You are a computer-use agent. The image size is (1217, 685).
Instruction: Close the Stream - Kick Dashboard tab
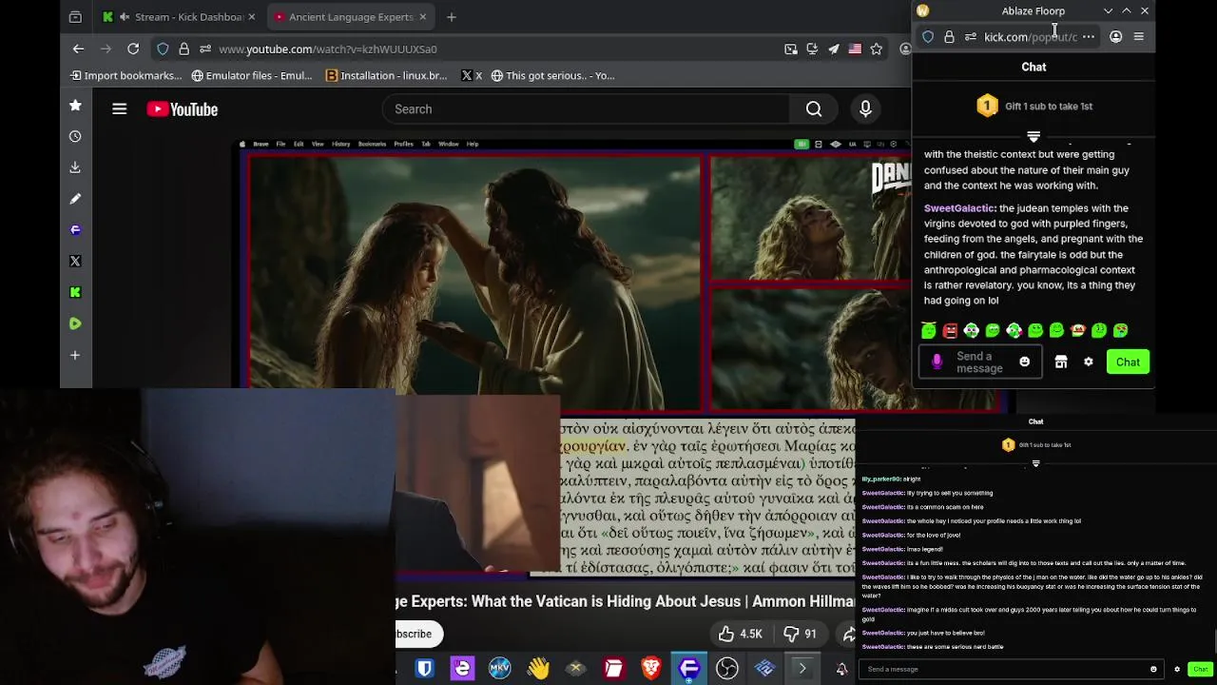pos(251,16)
